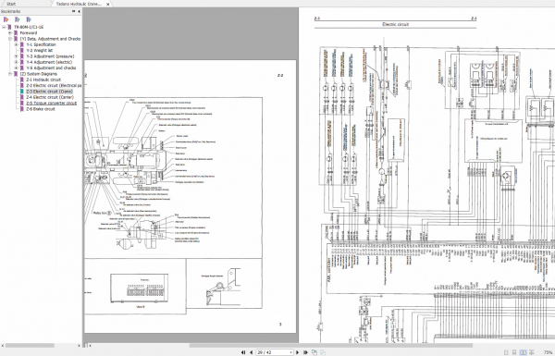Click the second bookmark toolbar icon (green)

(18, 19)
